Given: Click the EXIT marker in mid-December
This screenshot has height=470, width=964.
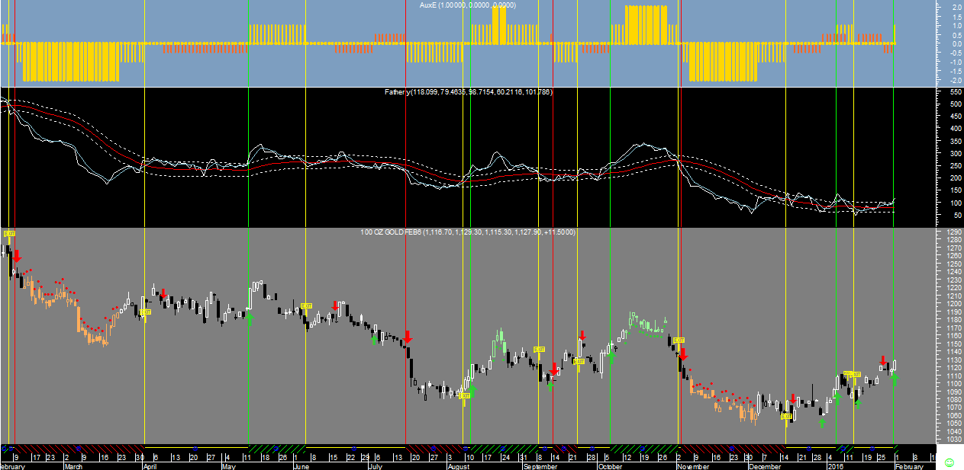Looking at the screenshot, I should [x=786, y=416].
